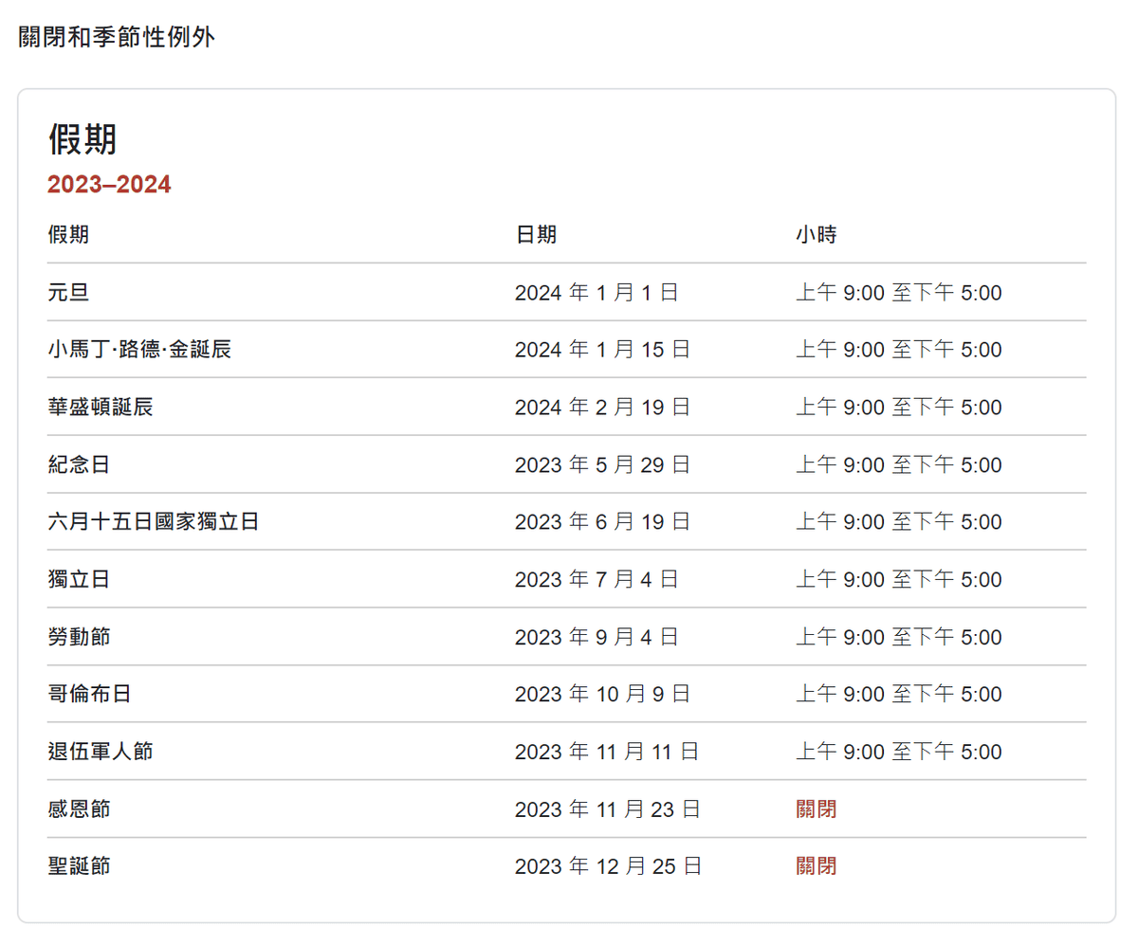This screenshot has width=1138, height=944.
Task: Click the 假期 card title
Action: pyautogui.click(x=83, y=140)
